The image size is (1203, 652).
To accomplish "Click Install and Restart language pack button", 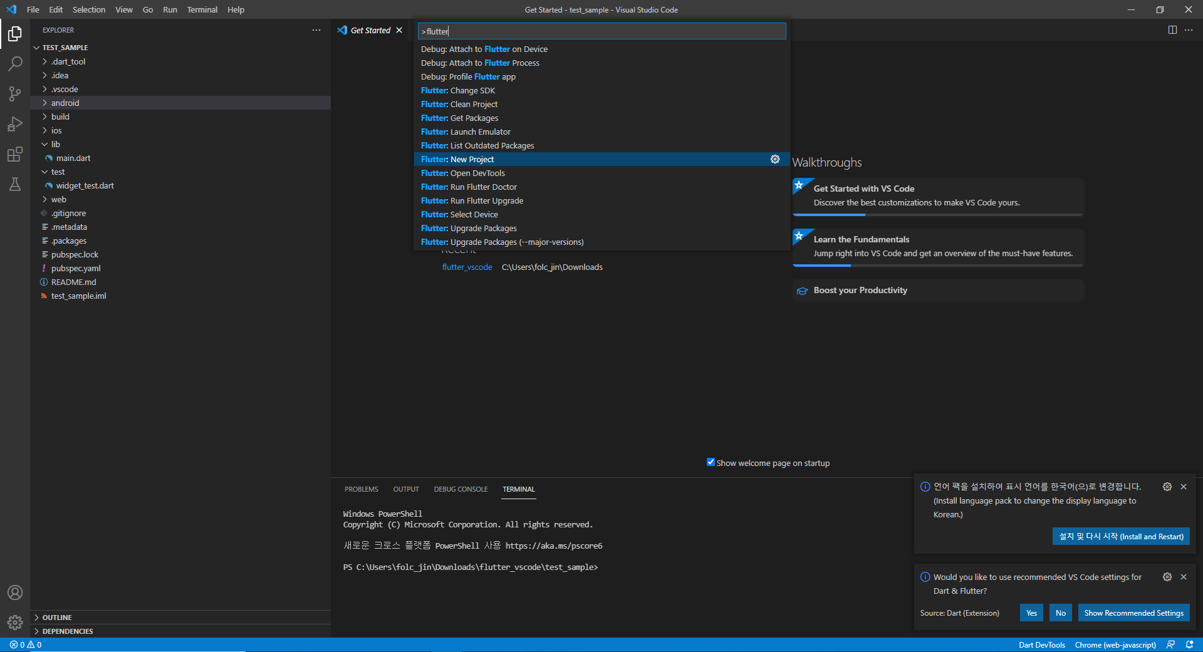I will pyautogui.click(x=1121, y=536).
